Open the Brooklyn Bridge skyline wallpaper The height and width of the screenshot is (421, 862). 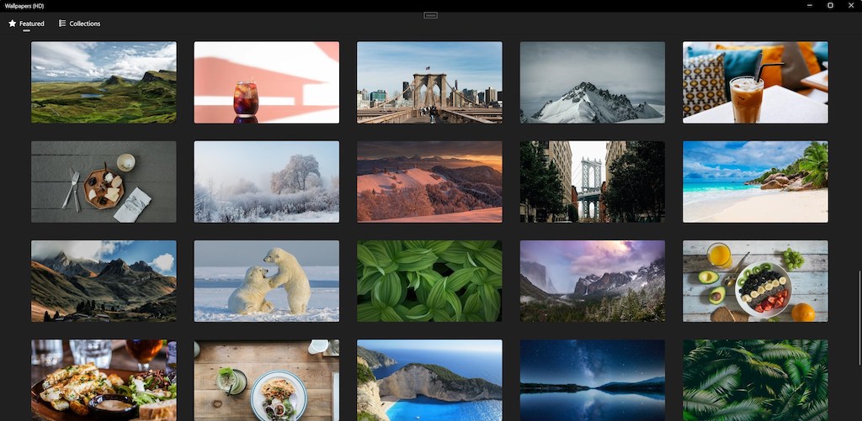[429, 82]
